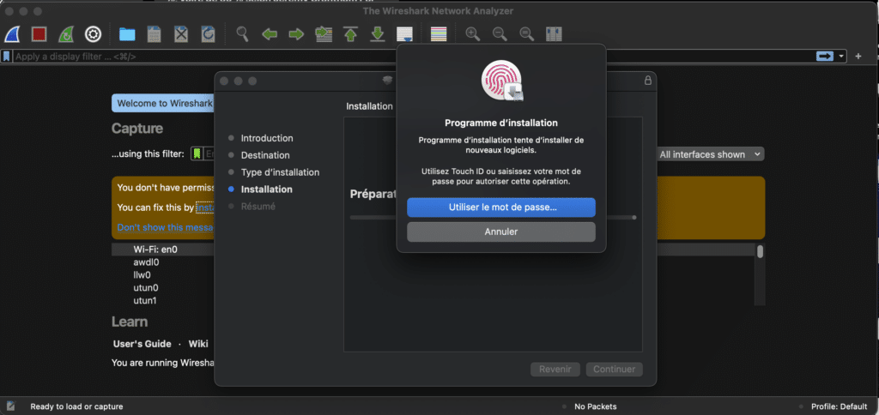Click the highlighted Installation step
The width and height of the screenshot is (879, 415).
[266, 189]
